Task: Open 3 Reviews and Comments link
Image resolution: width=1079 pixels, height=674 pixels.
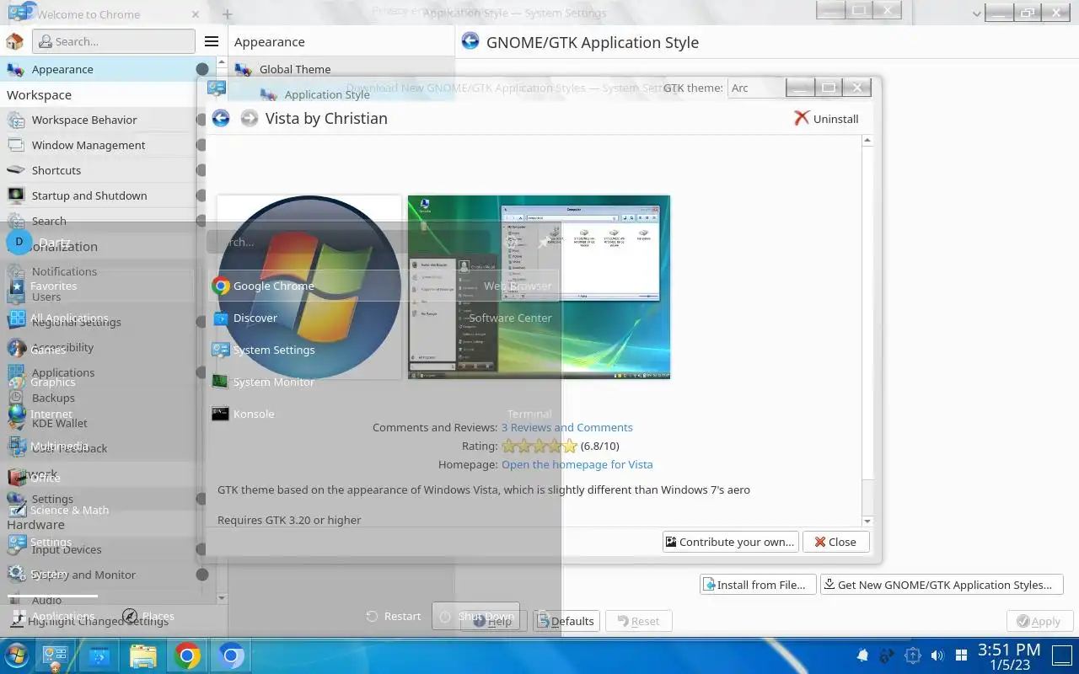Action: click(x=566, y=427)
